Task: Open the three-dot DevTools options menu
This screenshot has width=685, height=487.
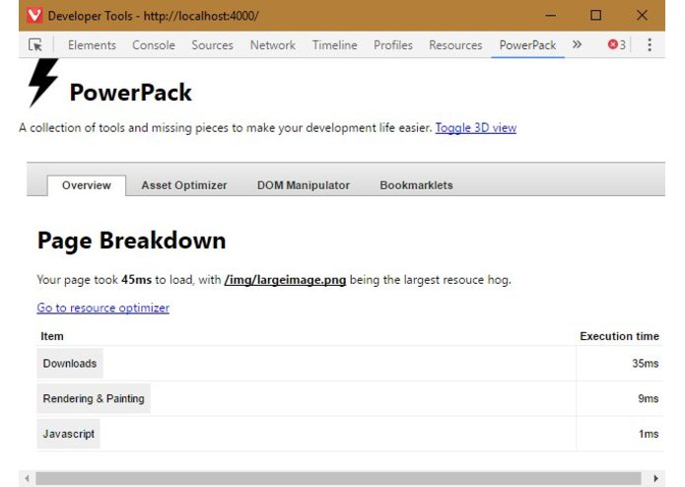Action: click(x=650, y=44)
